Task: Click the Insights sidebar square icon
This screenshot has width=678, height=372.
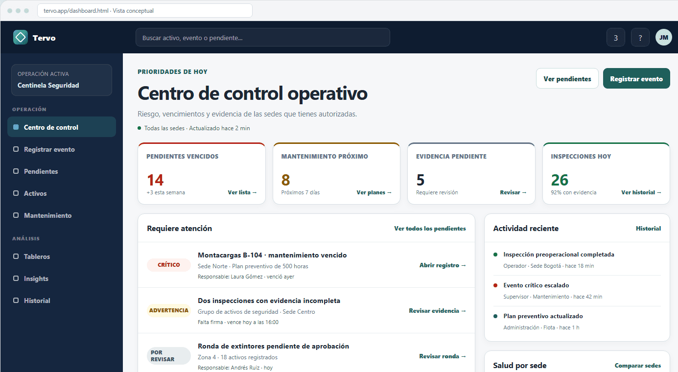Action: (16, 279)
